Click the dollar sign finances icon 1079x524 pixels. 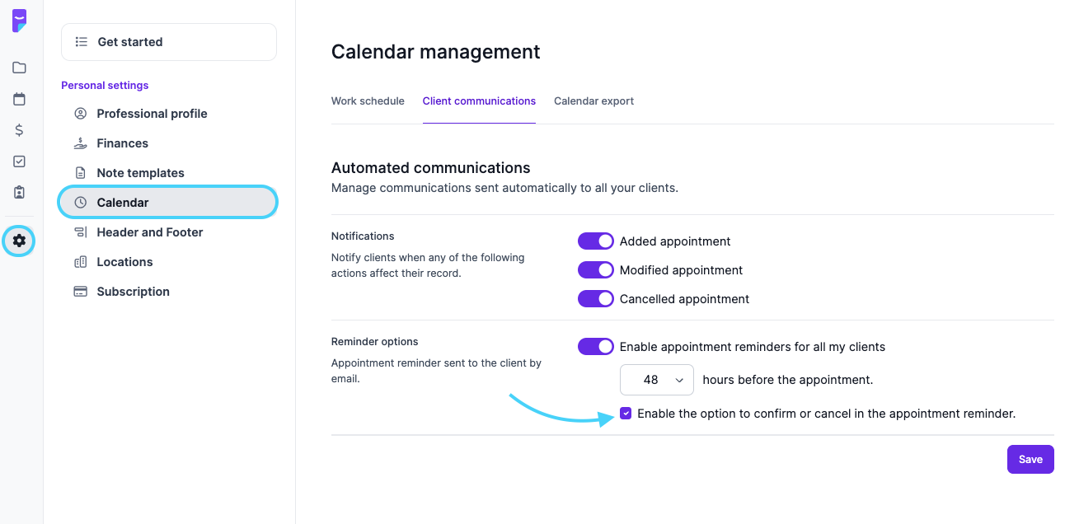tap(19, 130)
